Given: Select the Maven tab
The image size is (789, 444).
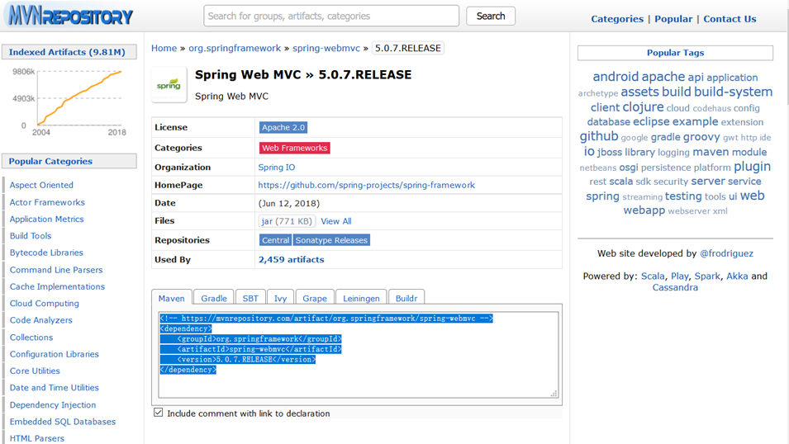Looking at the screenshot, I should pos(172,298).
